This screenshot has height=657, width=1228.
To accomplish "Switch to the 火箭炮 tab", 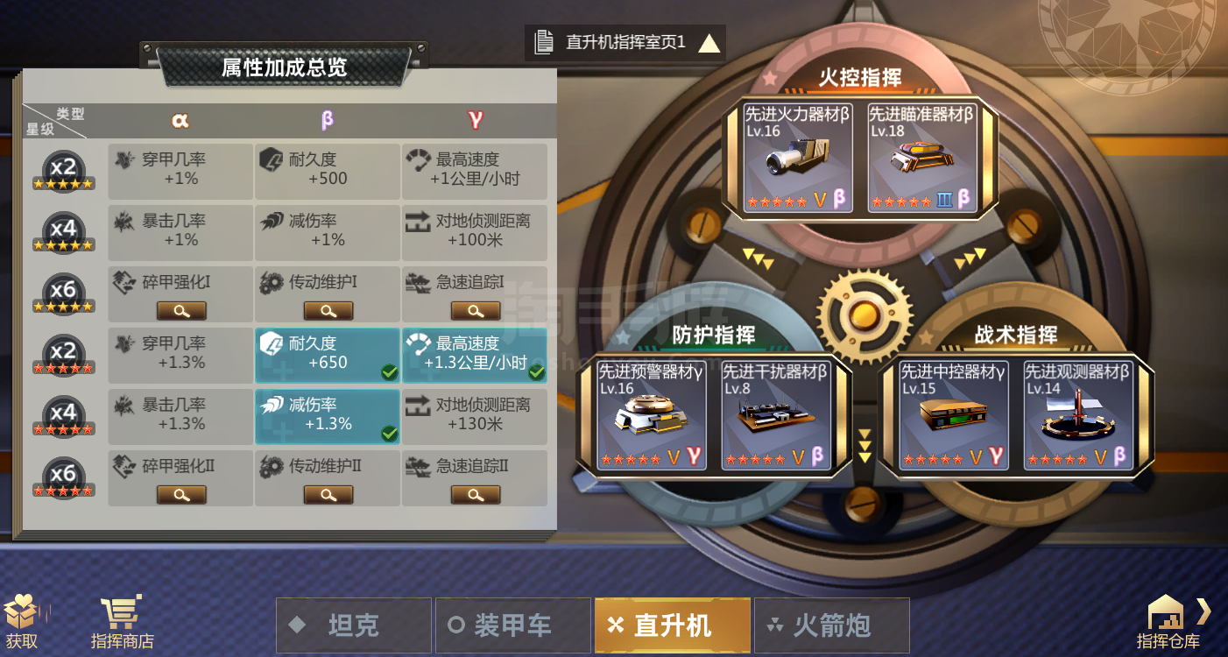I will [x=832, y=625].
